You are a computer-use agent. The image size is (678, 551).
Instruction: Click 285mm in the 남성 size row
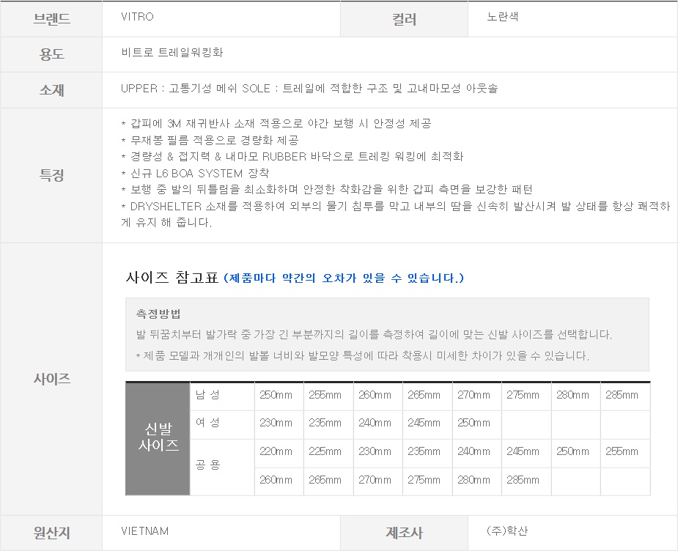point(622,396)
